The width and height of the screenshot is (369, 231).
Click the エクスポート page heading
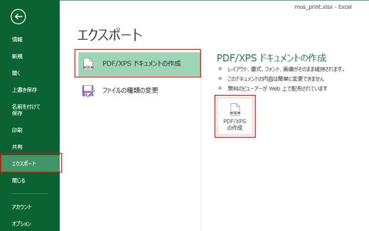[x=110, y=35]
